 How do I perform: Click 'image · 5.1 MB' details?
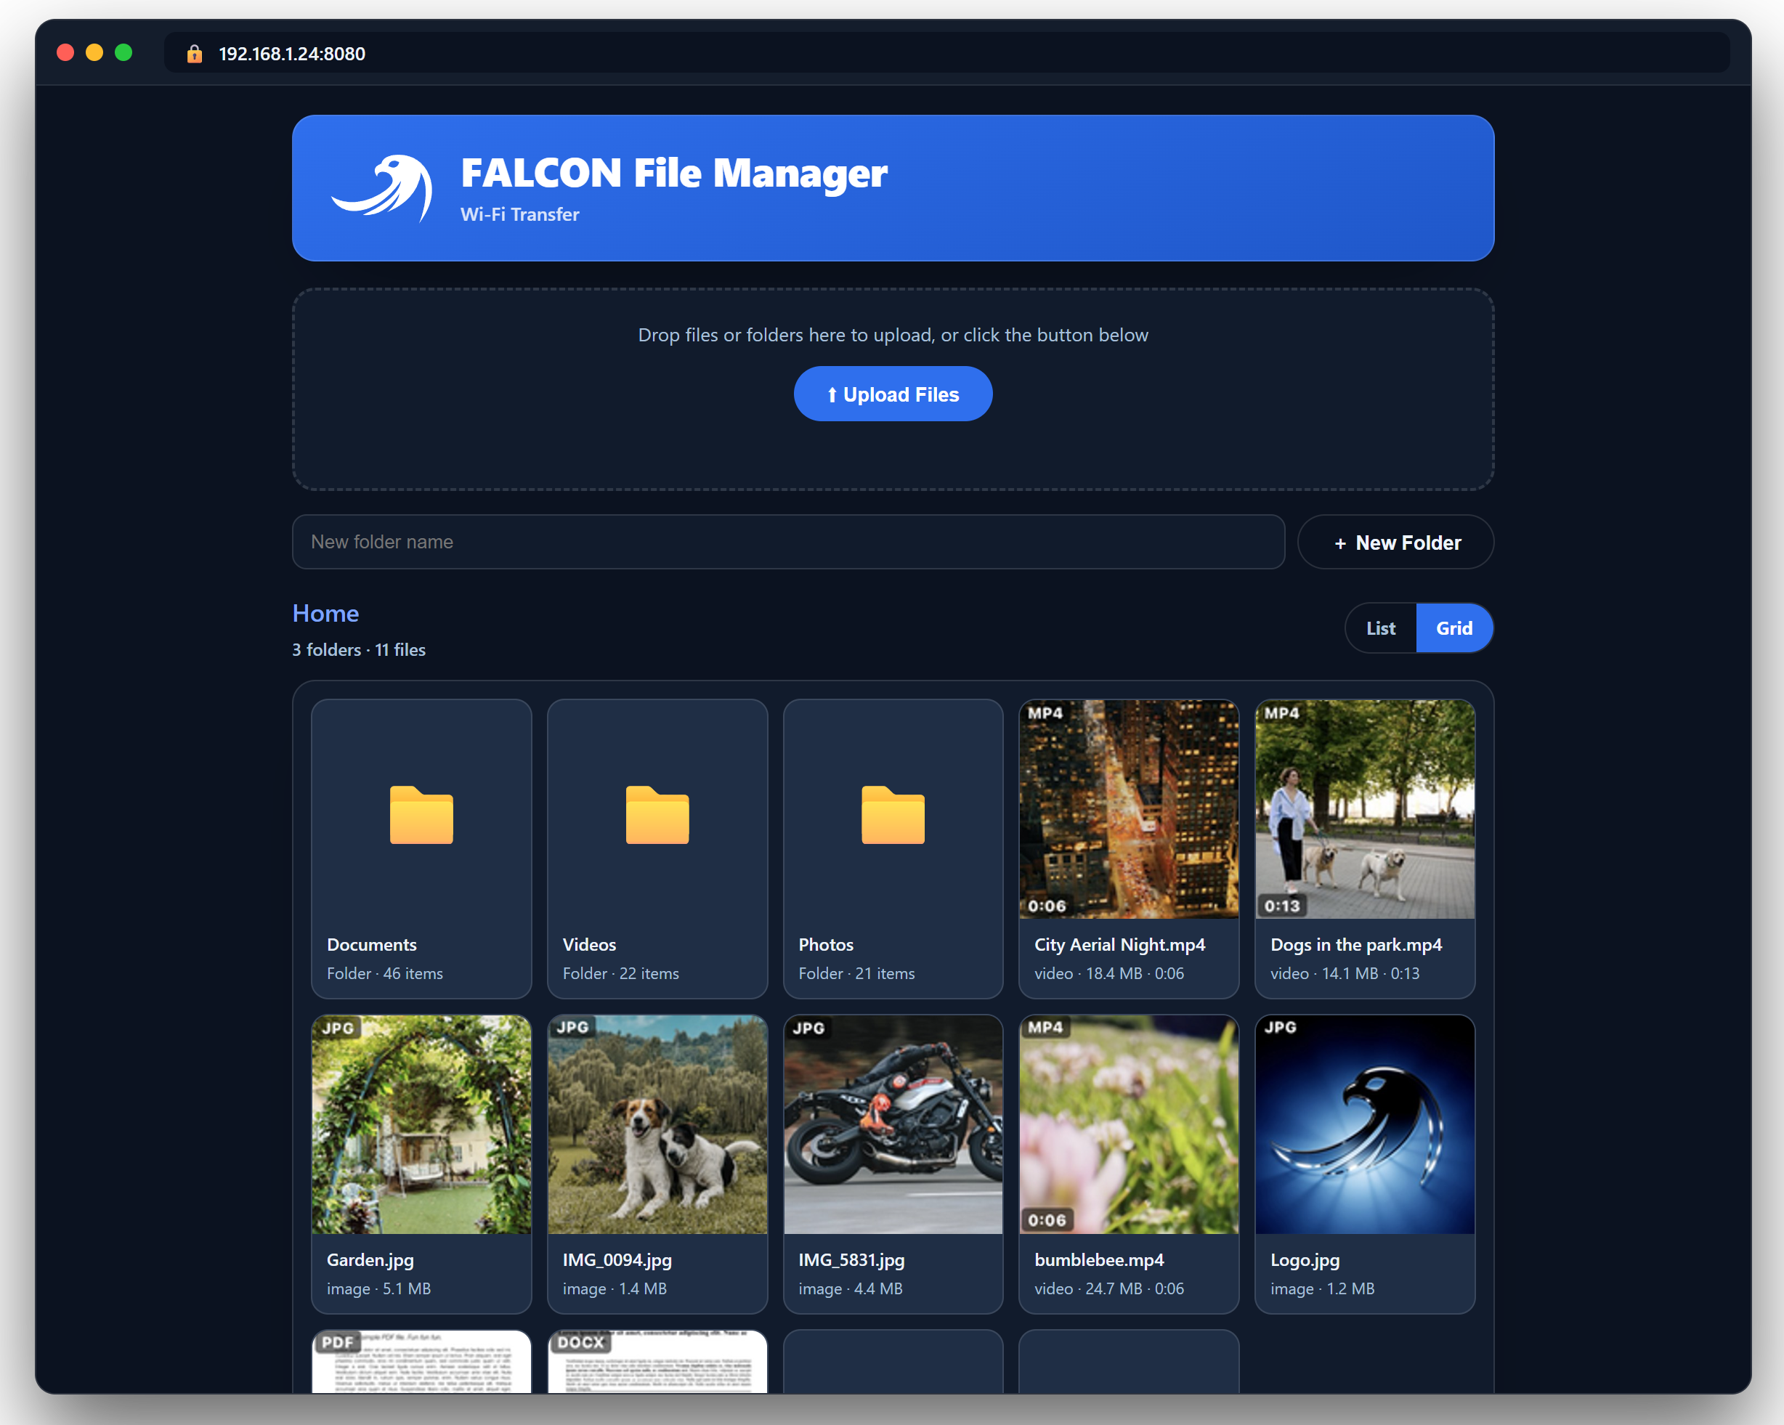point(379,1289)
